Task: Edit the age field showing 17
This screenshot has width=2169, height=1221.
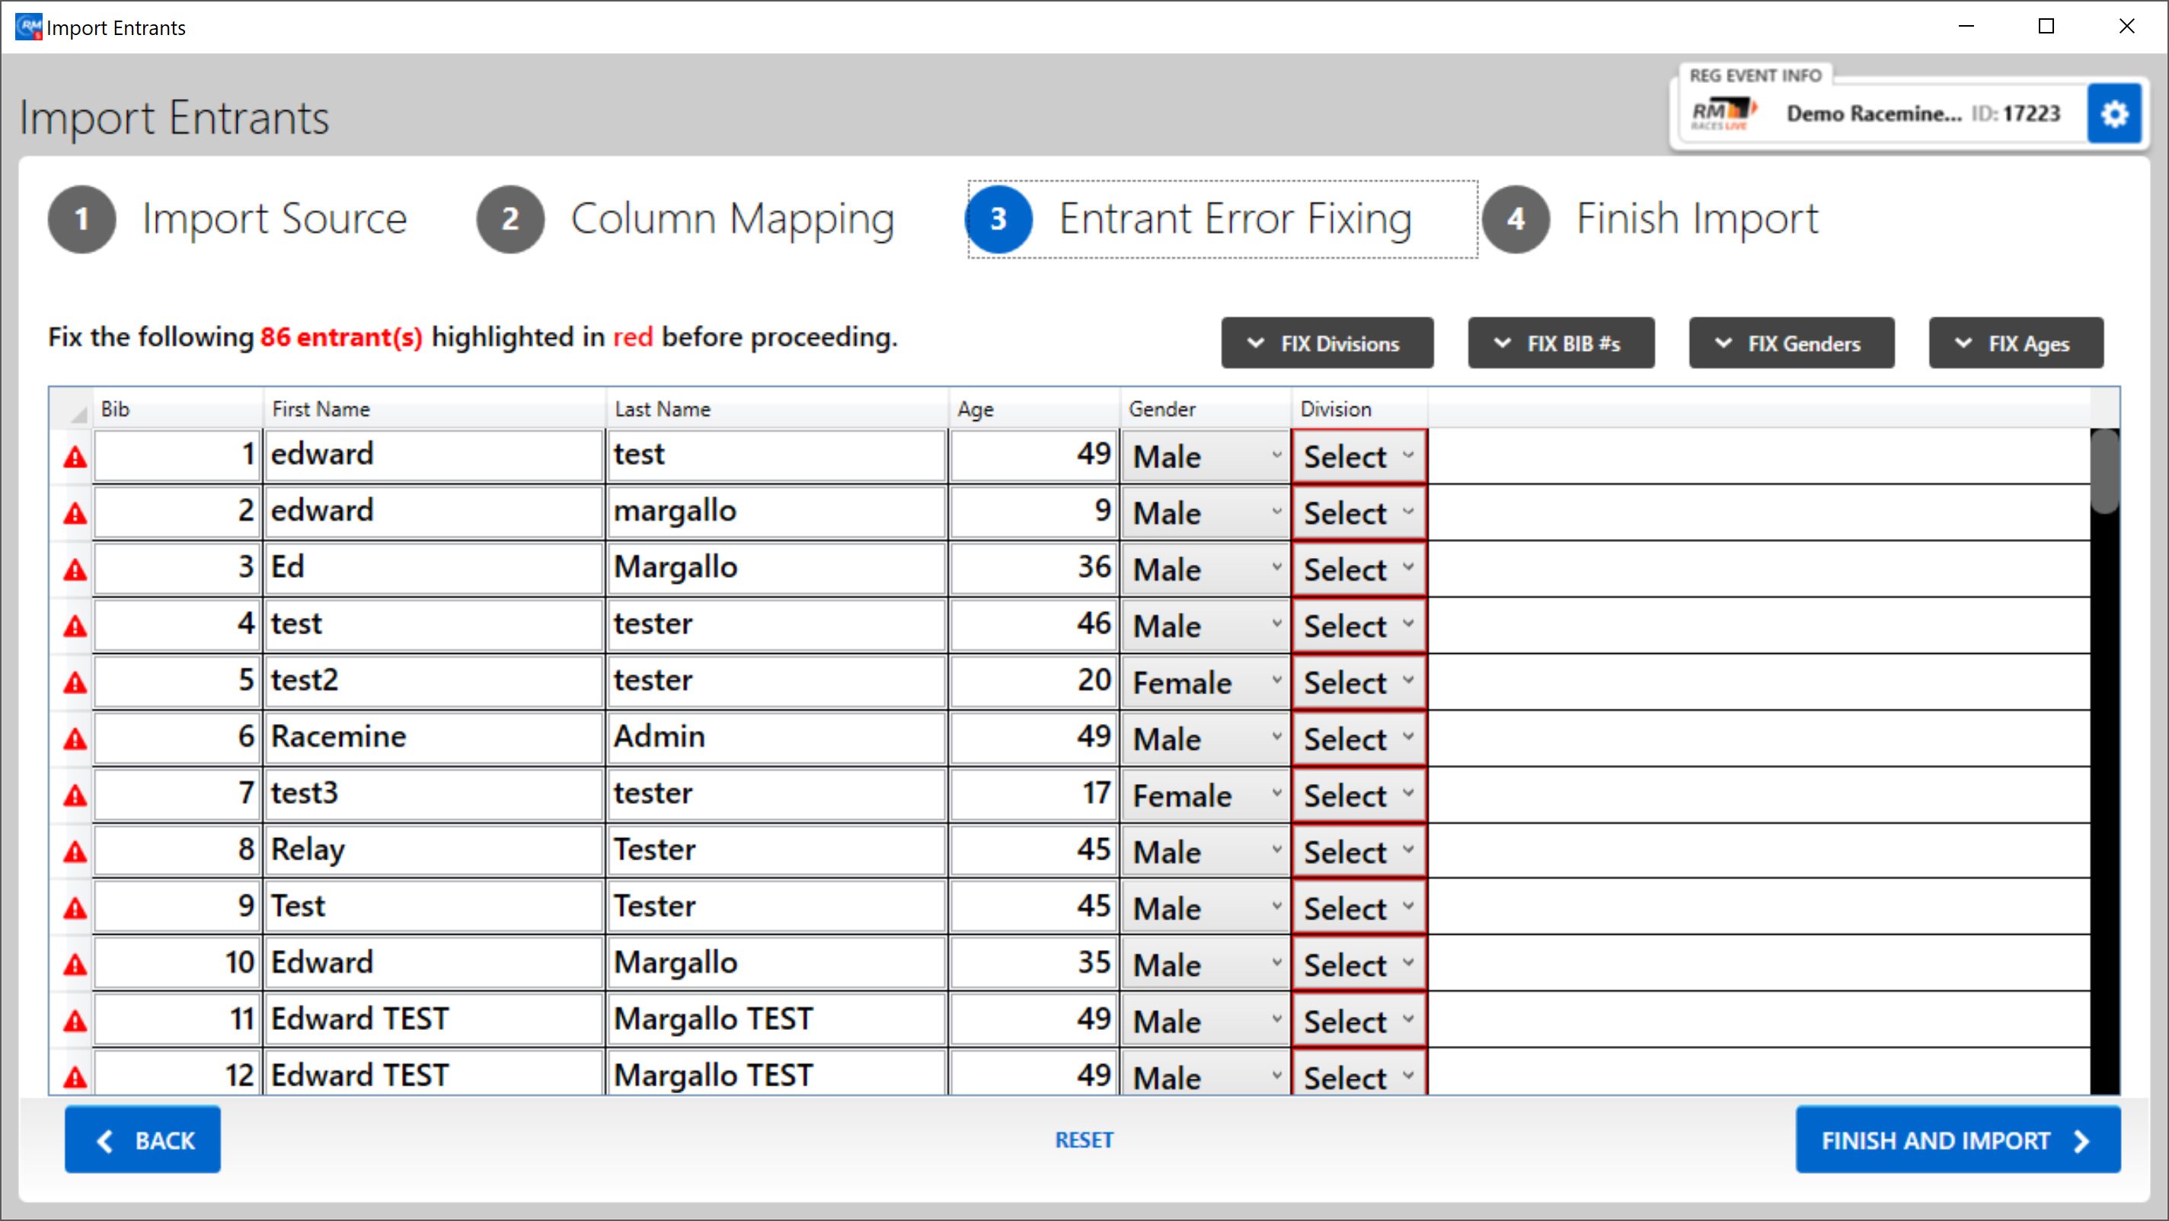Action: (1035, 793)
